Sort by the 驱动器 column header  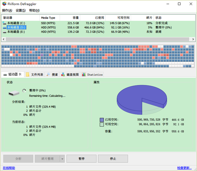[20, 18]
